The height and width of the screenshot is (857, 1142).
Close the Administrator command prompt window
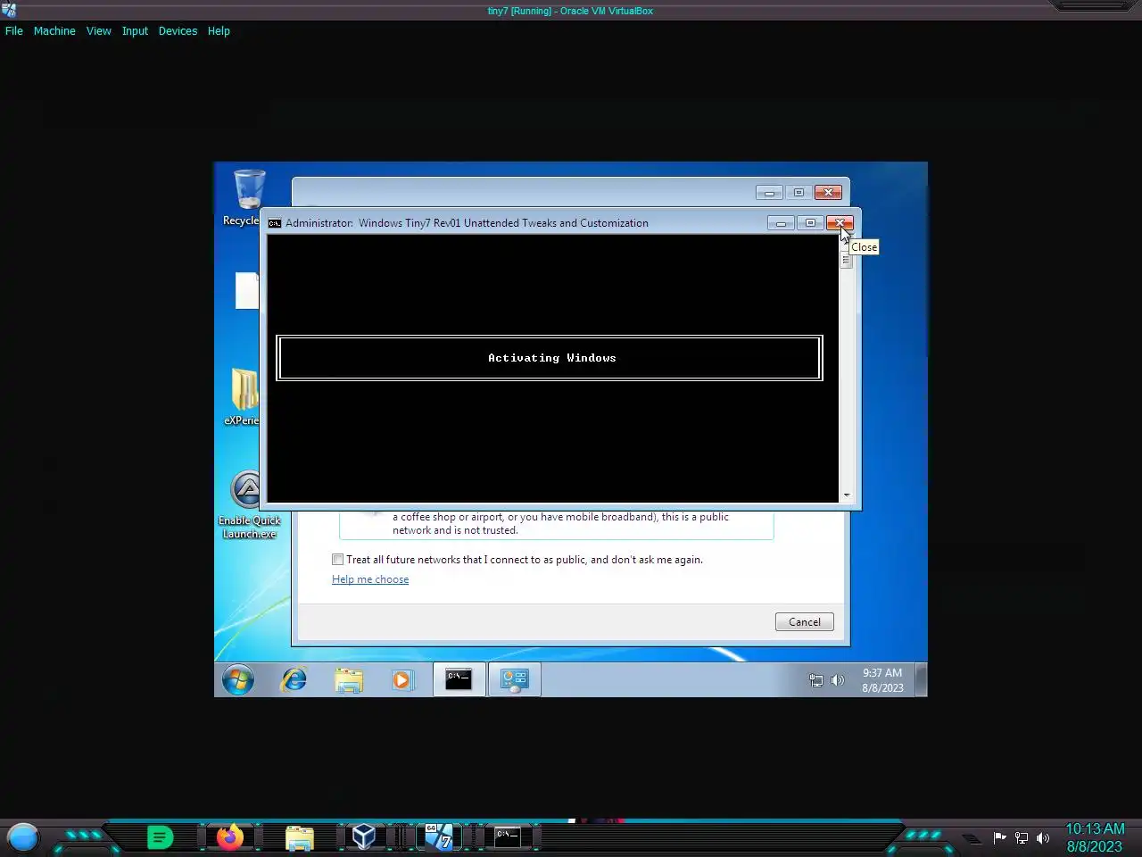840,223
